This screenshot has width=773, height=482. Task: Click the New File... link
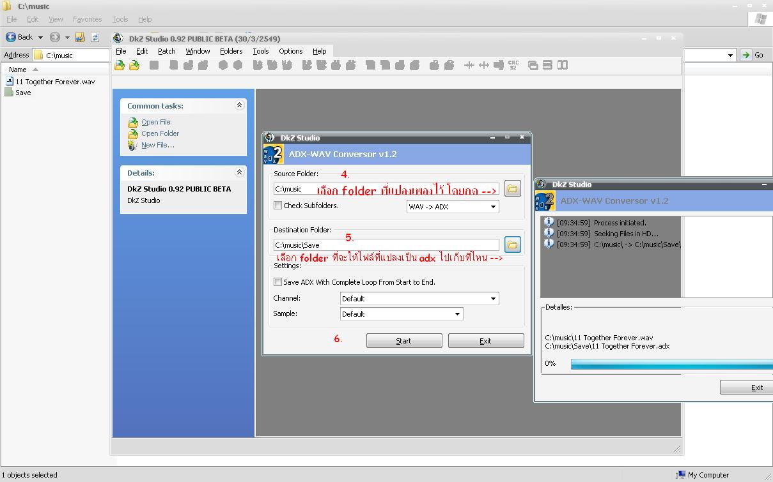click(x=158, y=145)
